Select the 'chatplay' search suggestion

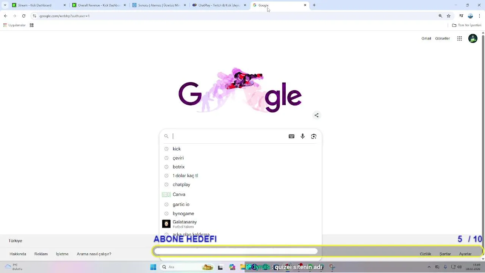coord(241,185)
